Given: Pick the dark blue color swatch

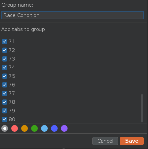Looking at the screenshot, I should 54,128.
